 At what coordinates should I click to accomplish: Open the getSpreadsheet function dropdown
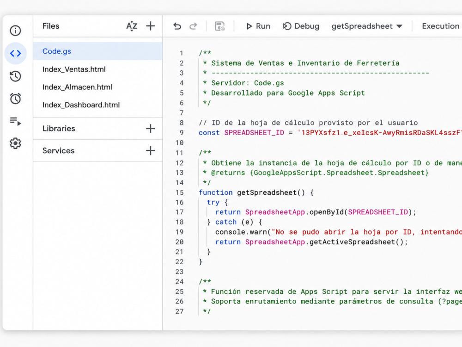click(x=367, y=26)
